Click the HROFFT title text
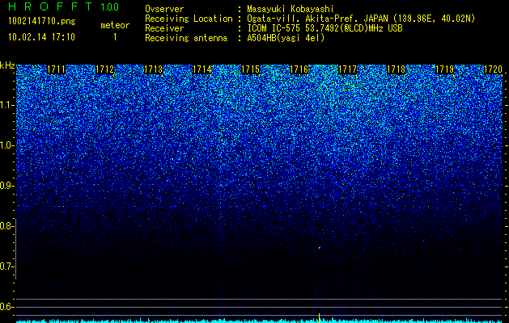The image size is (509, 323). coord(50,6)
